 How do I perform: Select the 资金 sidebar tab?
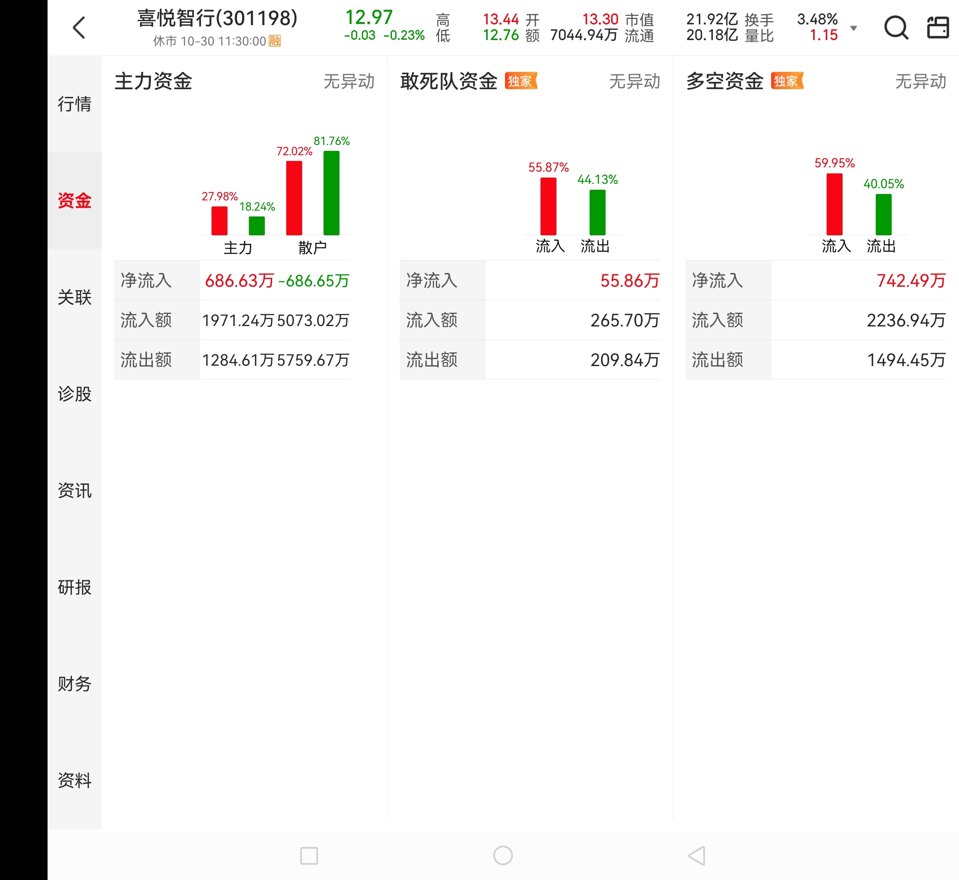[74, 200]
